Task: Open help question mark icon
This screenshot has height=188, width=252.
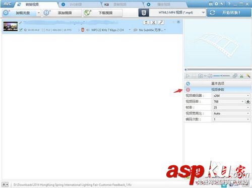Action: [229, 4]
